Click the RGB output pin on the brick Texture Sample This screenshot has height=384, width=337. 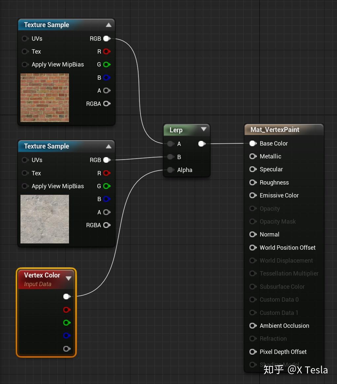(x=106, y=39)
